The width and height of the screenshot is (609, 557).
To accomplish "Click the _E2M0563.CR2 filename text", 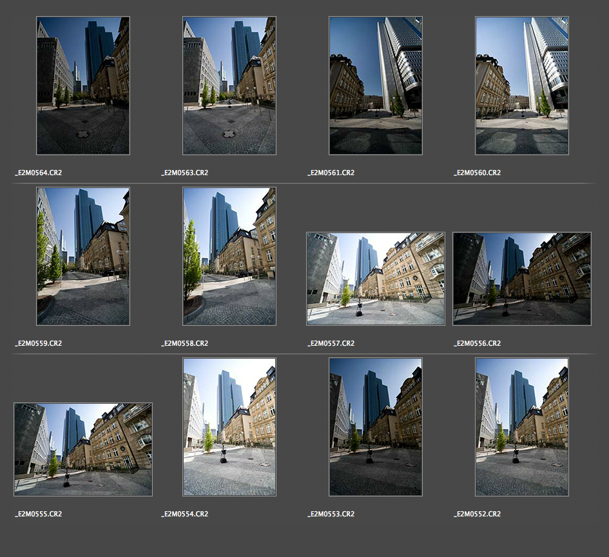I will (185, 173).
